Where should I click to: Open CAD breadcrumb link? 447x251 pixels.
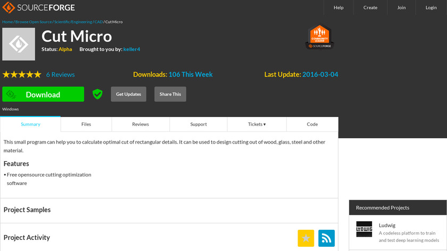pos(98,22)
